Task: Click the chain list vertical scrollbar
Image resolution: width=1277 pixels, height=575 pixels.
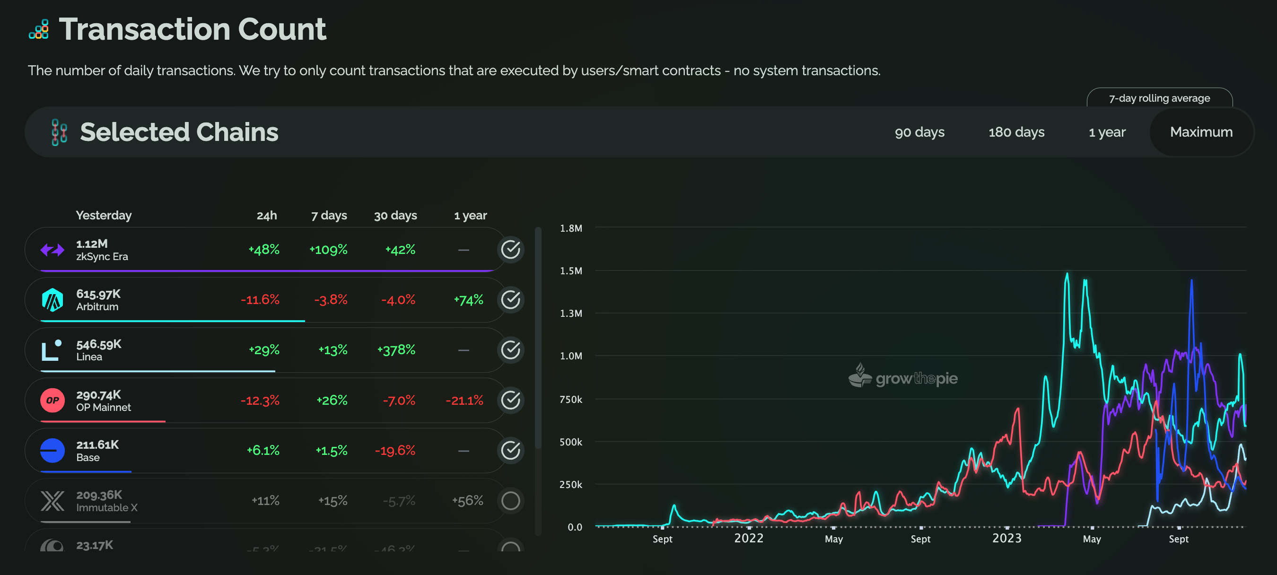Action: 538,337
